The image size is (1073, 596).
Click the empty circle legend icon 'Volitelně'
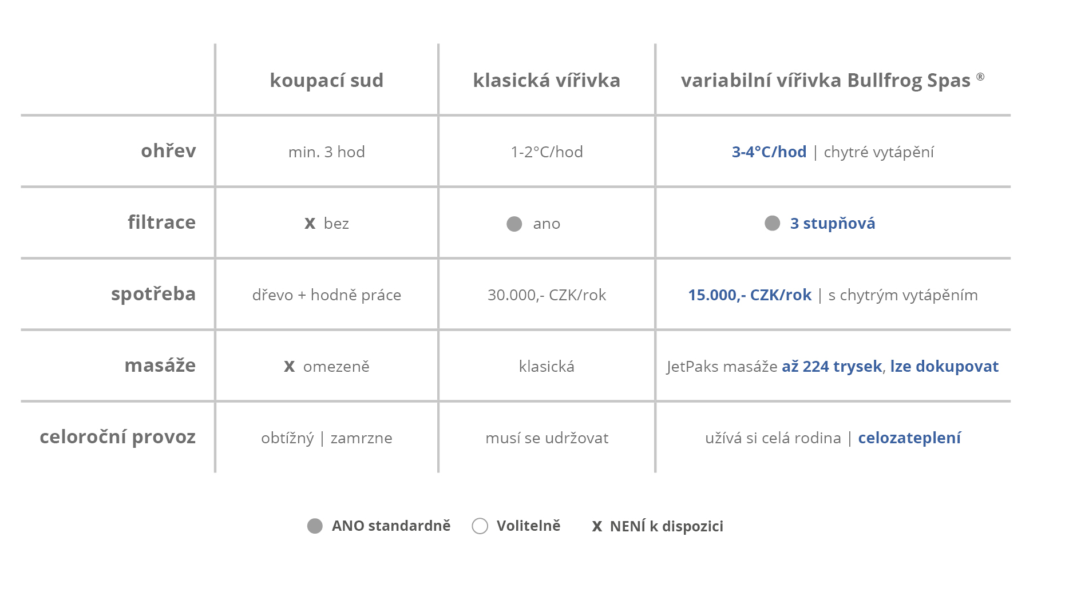pos(480,526)
